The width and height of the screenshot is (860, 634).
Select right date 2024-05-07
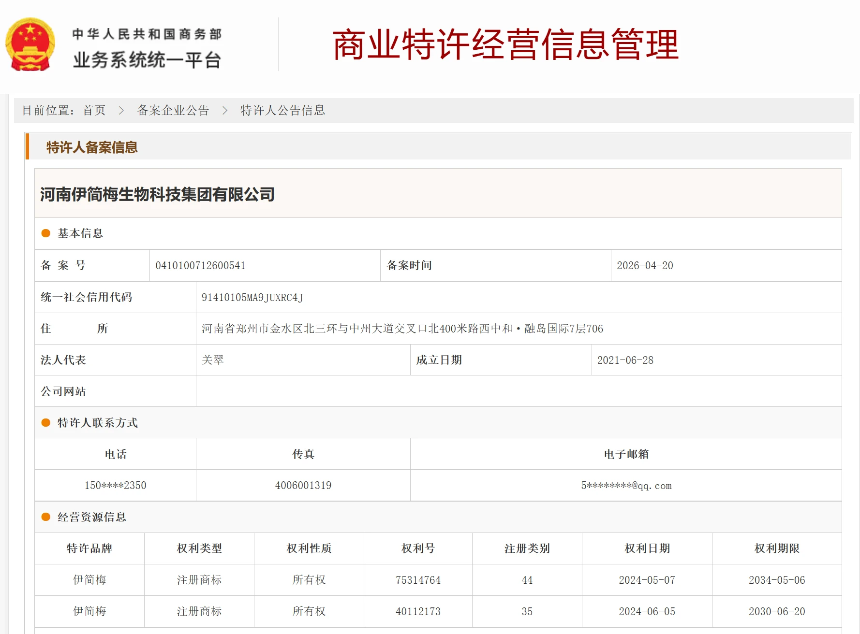click(x=647, y=580)
